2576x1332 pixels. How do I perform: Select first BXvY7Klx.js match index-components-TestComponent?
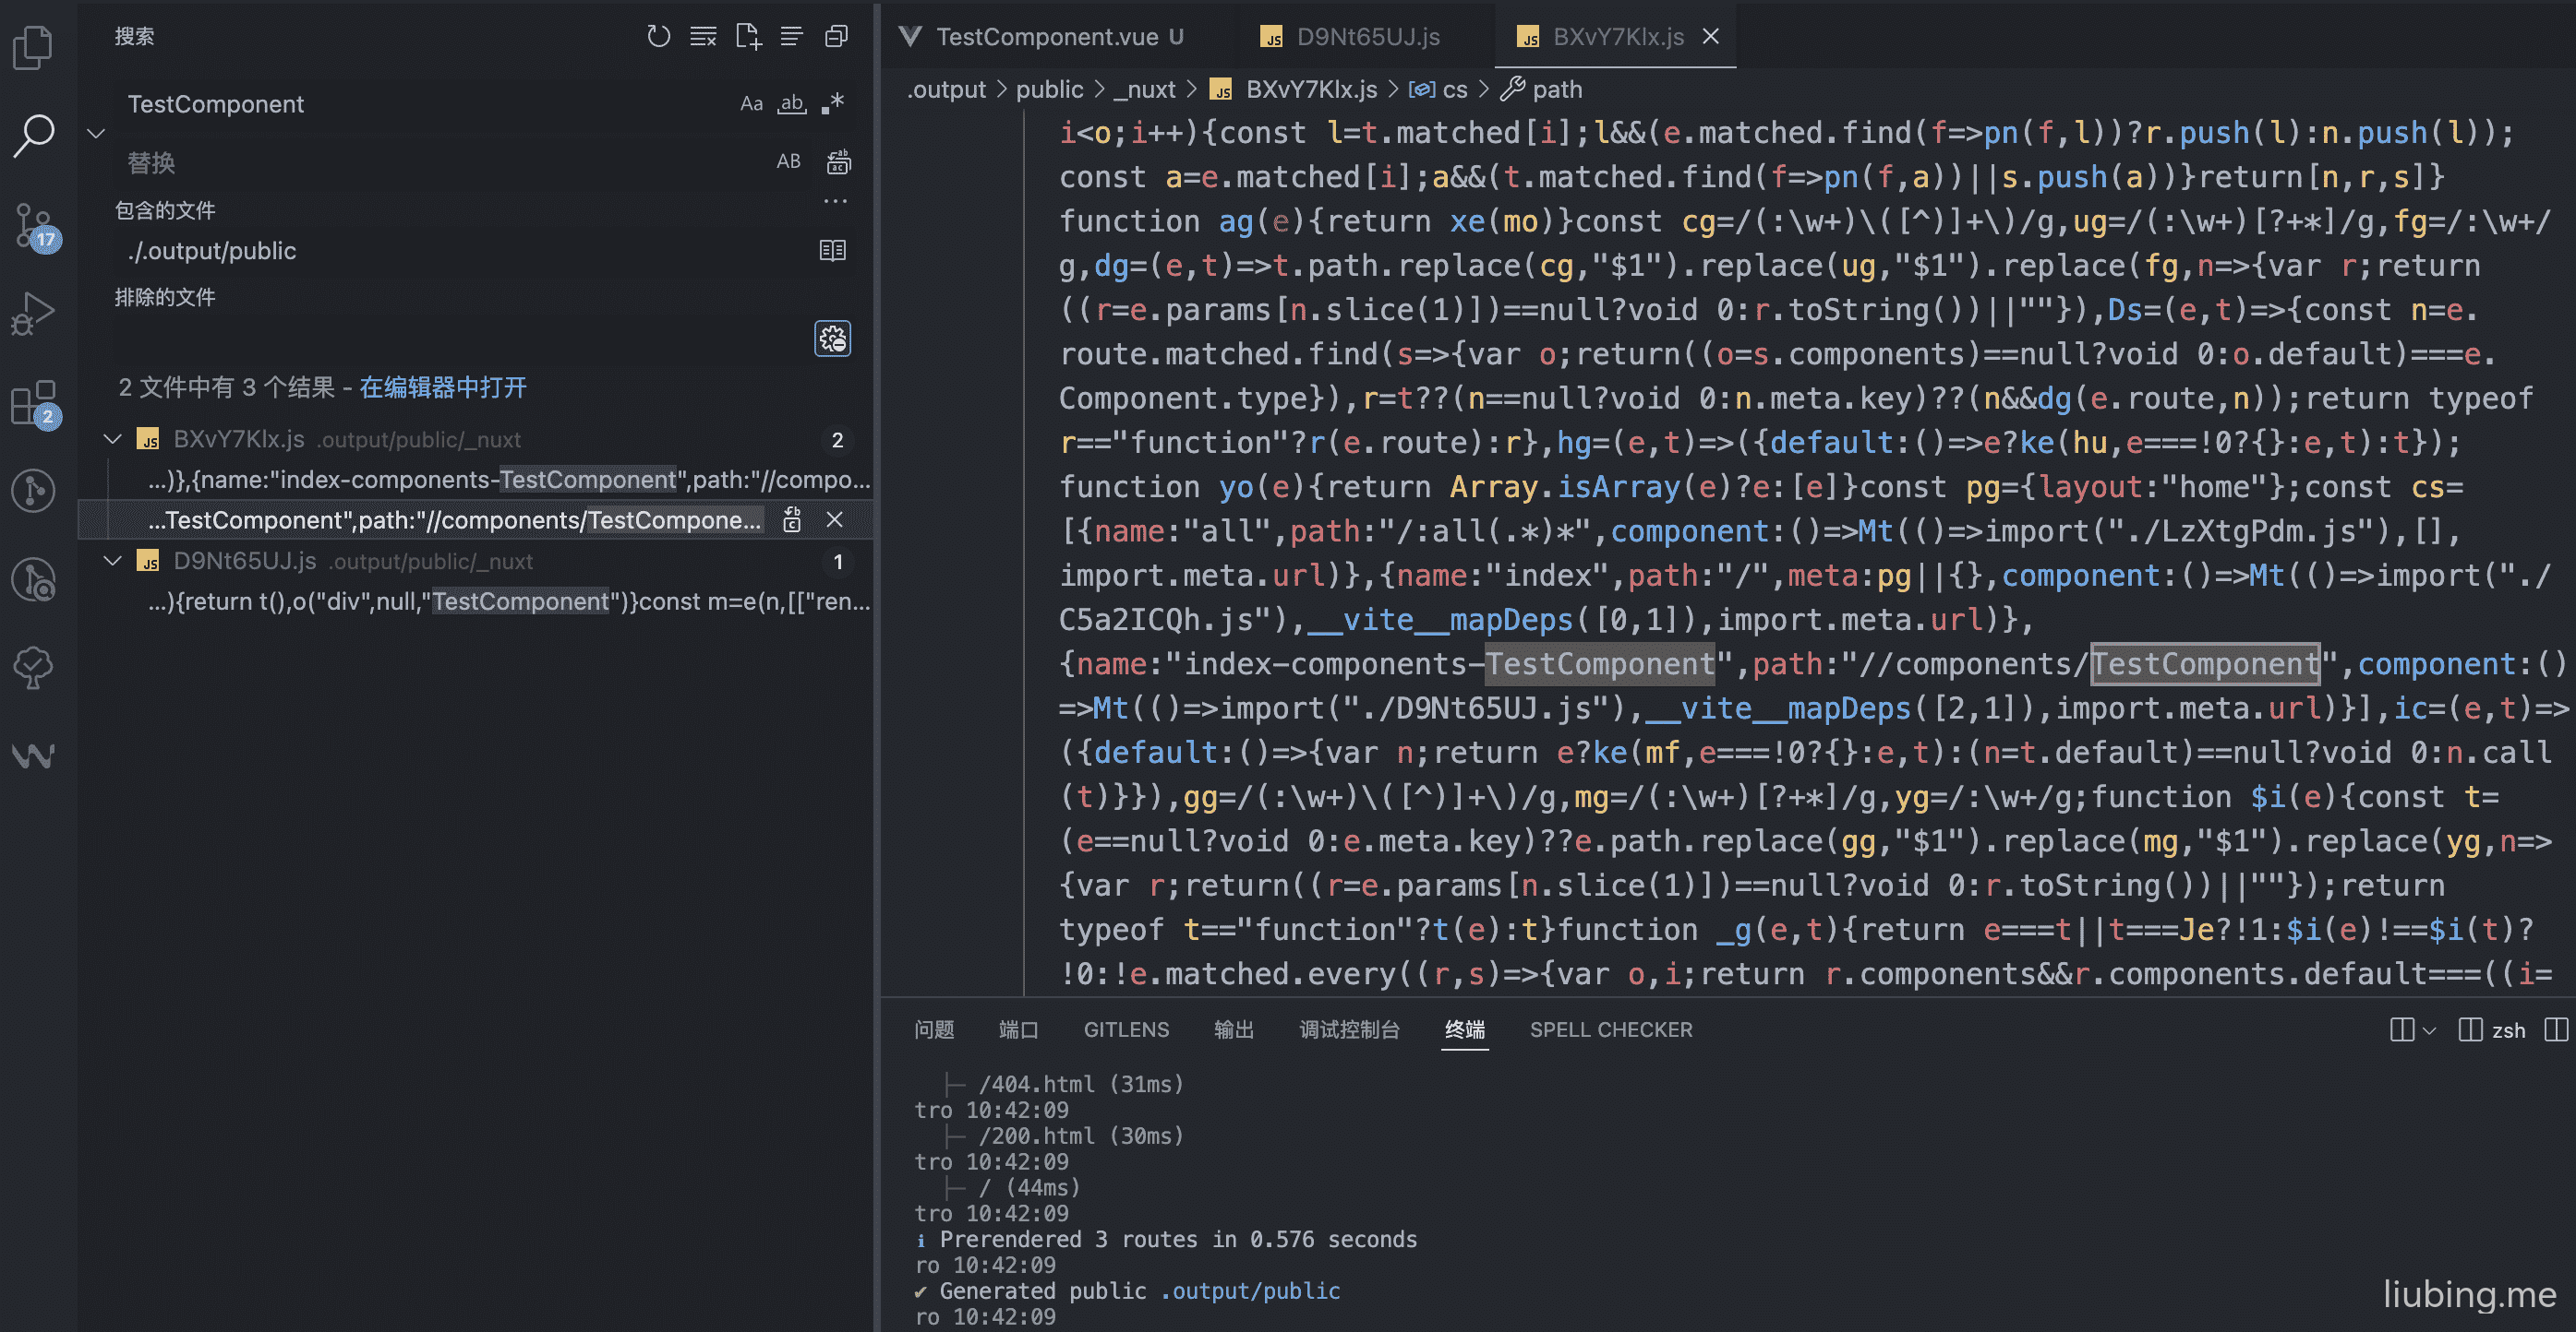tap(509, 481)
